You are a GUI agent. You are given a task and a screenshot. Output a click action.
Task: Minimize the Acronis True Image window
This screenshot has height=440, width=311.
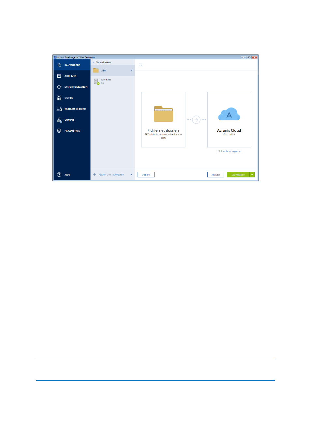coord(243,57)
